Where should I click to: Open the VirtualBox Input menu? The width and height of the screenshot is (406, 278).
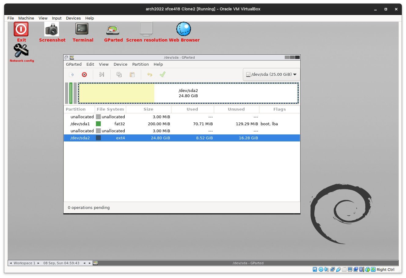click(57, 18)
